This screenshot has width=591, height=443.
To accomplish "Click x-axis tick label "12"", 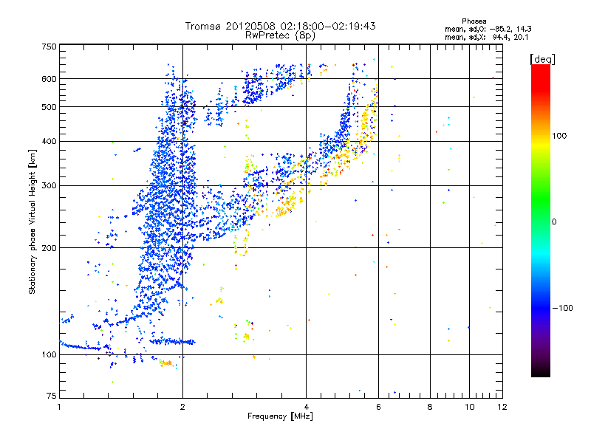I will pos(502,407).
